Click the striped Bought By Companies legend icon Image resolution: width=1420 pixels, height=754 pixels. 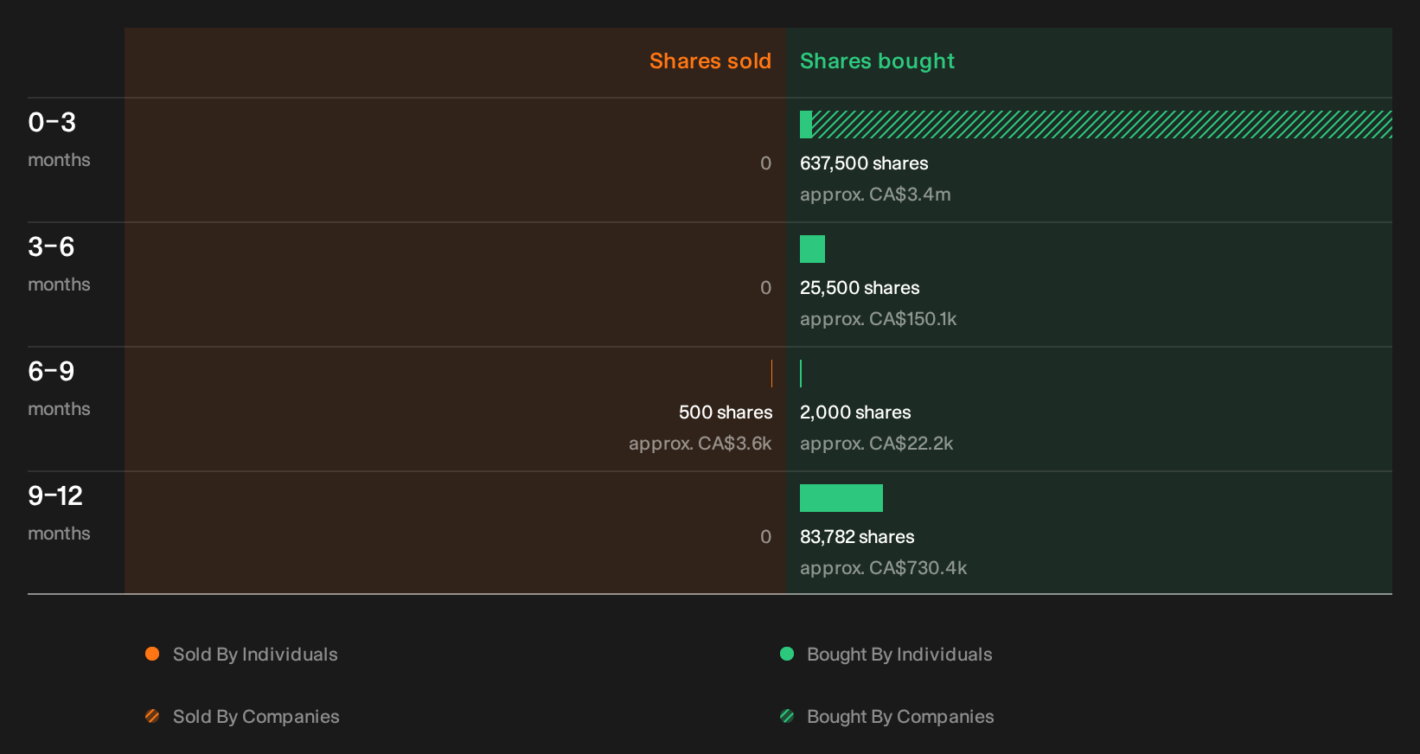pyautogui.click(x=787, y=716)
